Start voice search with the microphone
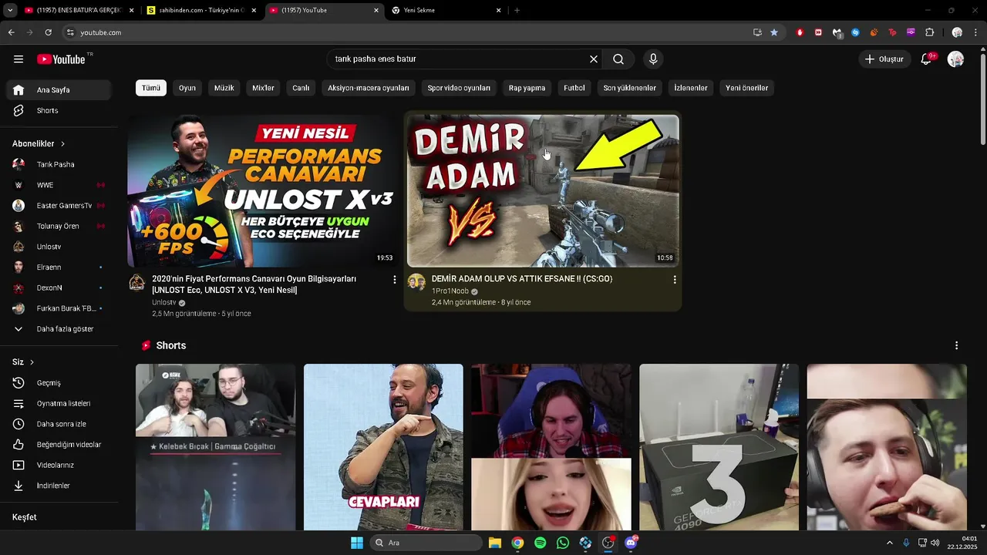 click(653, 59)
